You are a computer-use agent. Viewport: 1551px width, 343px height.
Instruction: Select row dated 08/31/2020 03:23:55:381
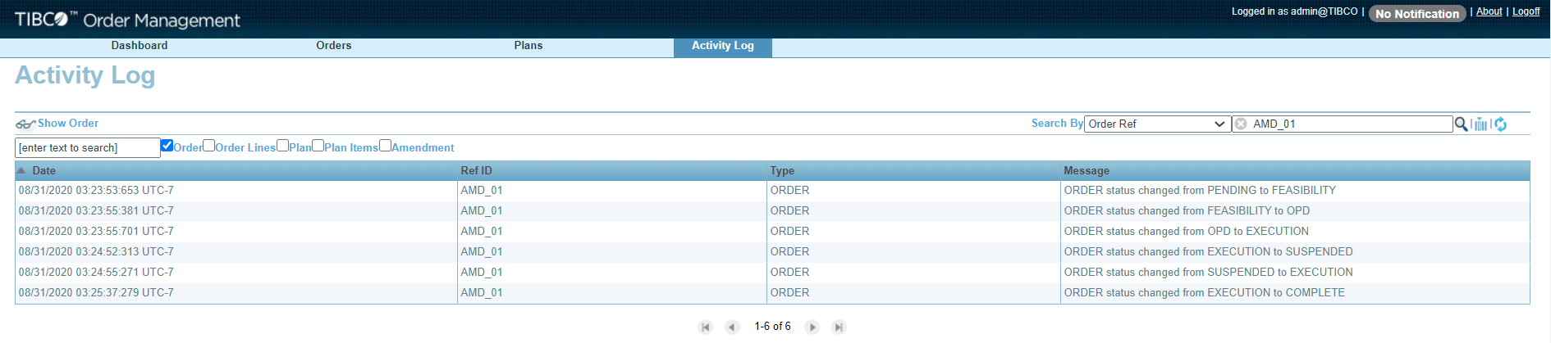tap(772, 211)
